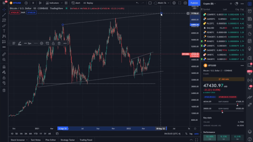Delete the selected line via floating toolbar trash
This screenshot has height=142, width=253.
(x=59, y=43)
